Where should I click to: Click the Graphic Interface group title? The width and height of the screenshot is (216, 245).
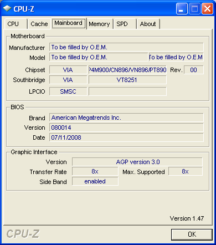pos(34,152)
